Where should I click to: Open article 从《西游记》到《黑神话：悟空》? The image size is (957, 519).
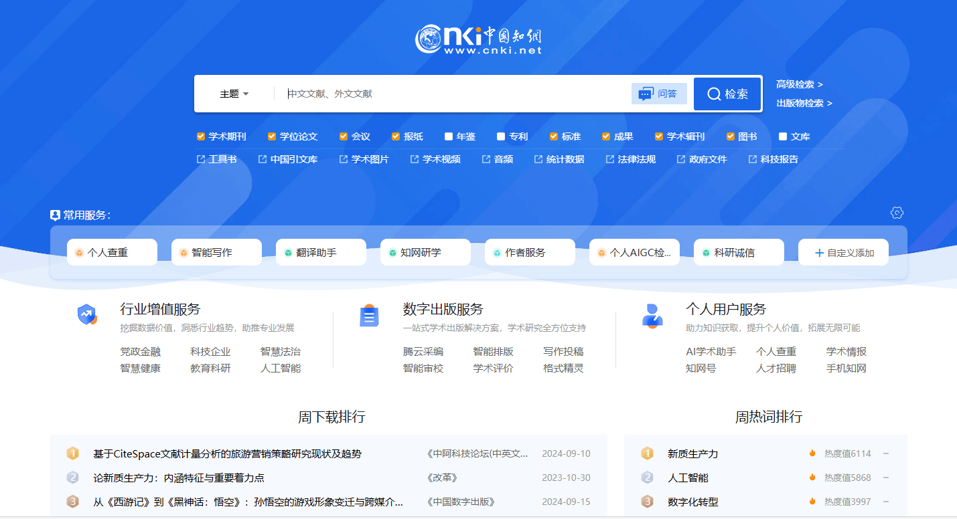click(248, 502)
